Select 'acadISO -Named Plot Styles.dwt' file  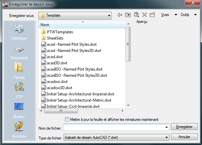[x=75, y=69]
